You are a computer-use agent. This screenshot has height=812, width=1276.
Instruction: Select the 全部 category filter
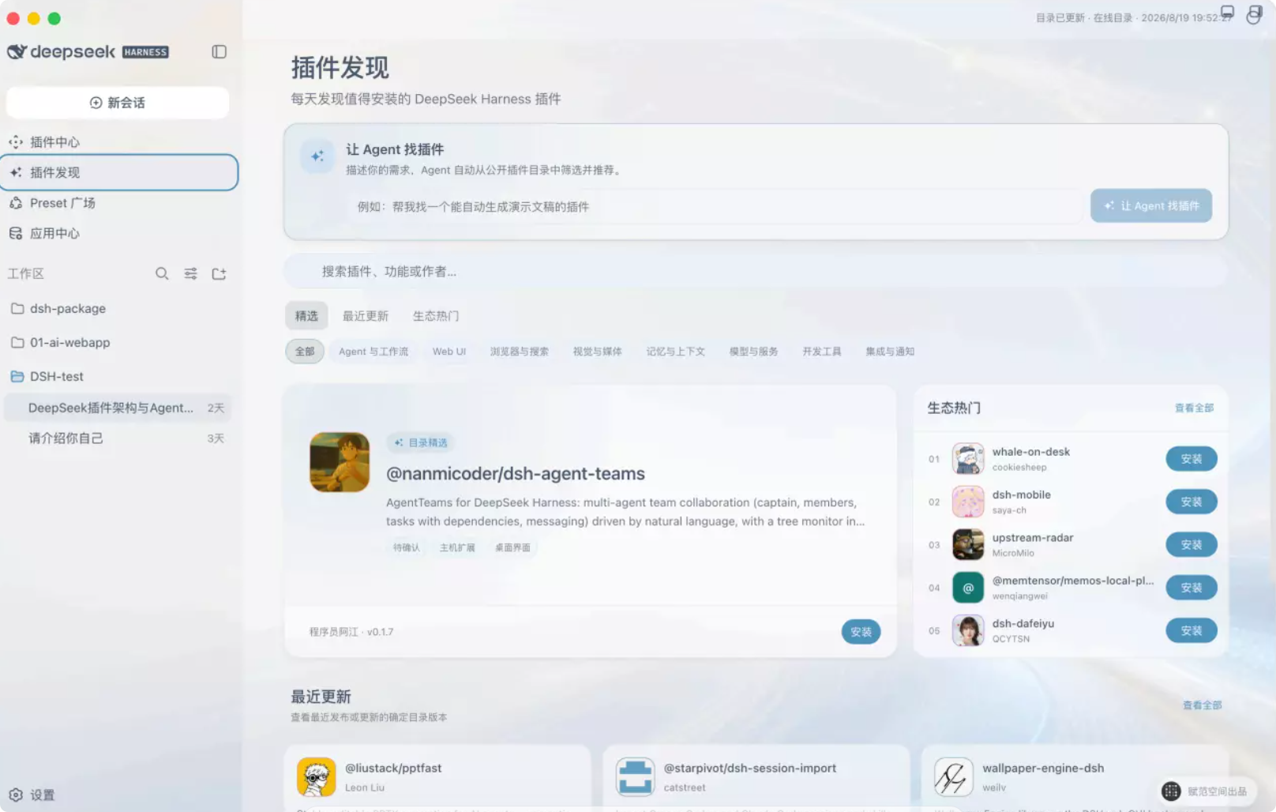(x=305, y=351)
